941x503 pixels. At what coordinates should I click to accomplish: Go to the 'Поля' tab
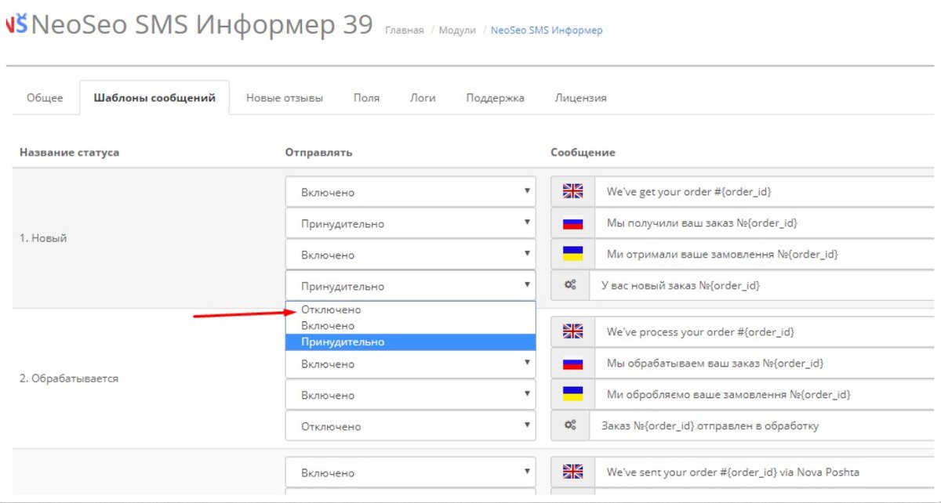coord(366,98)
